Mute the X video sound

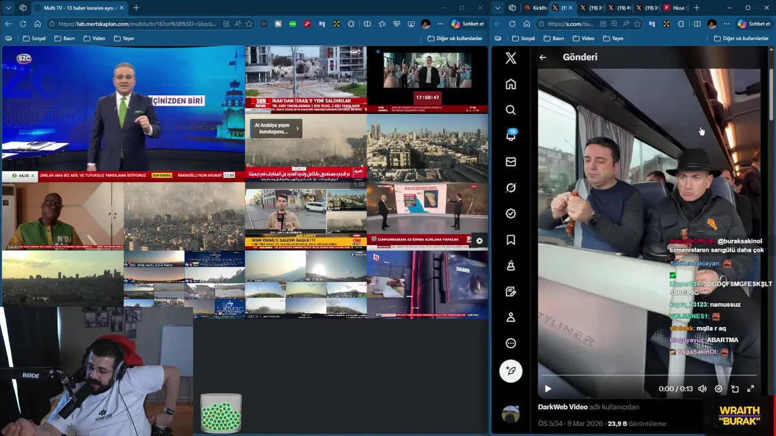pyautogui.click(x=702, y=389)
